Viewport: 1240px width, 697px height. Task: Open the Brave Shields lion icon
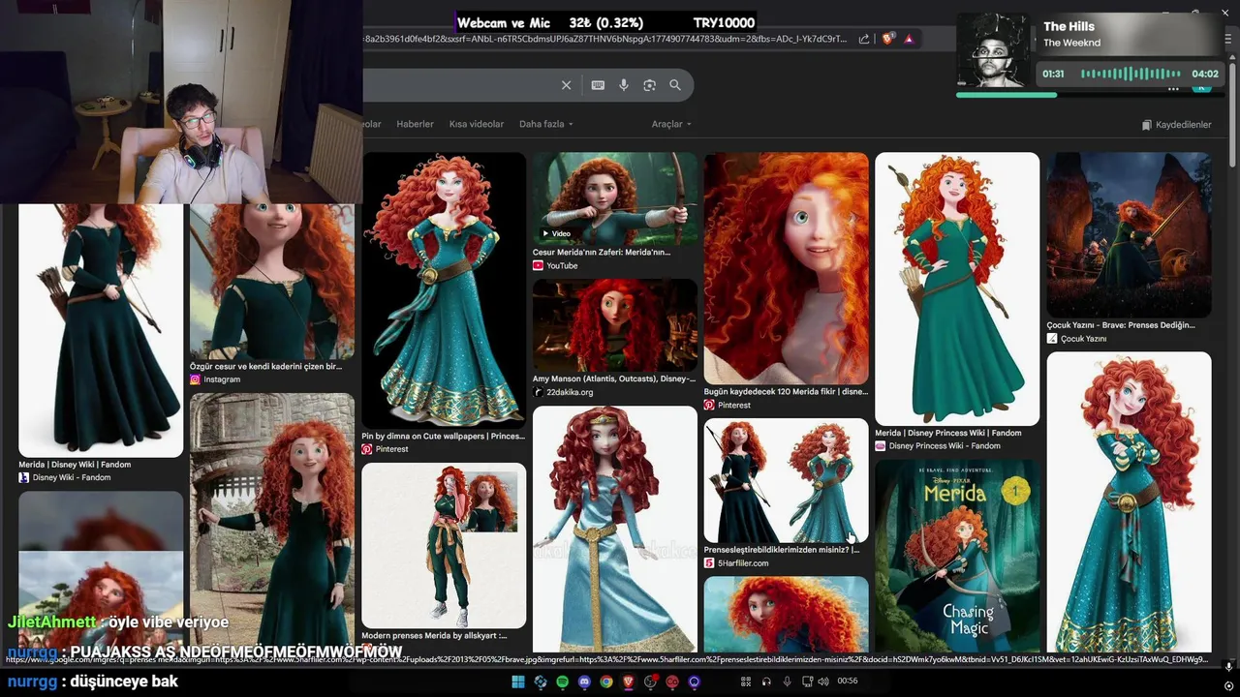887,39
